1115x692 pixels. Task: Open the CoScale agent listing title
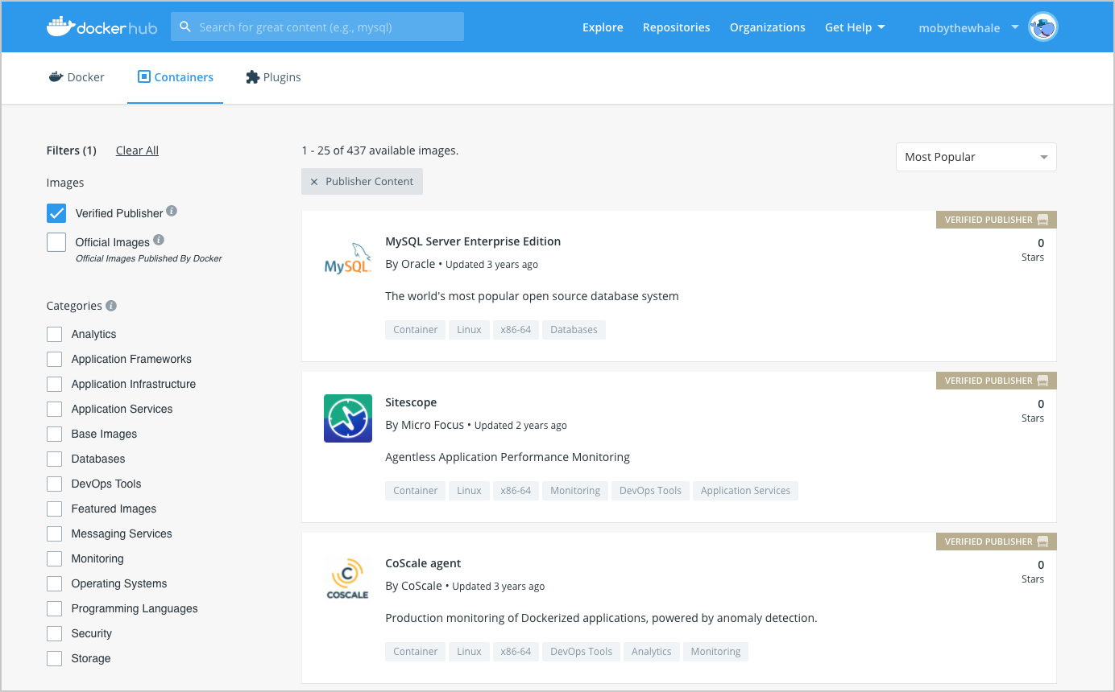coord(423,563)
